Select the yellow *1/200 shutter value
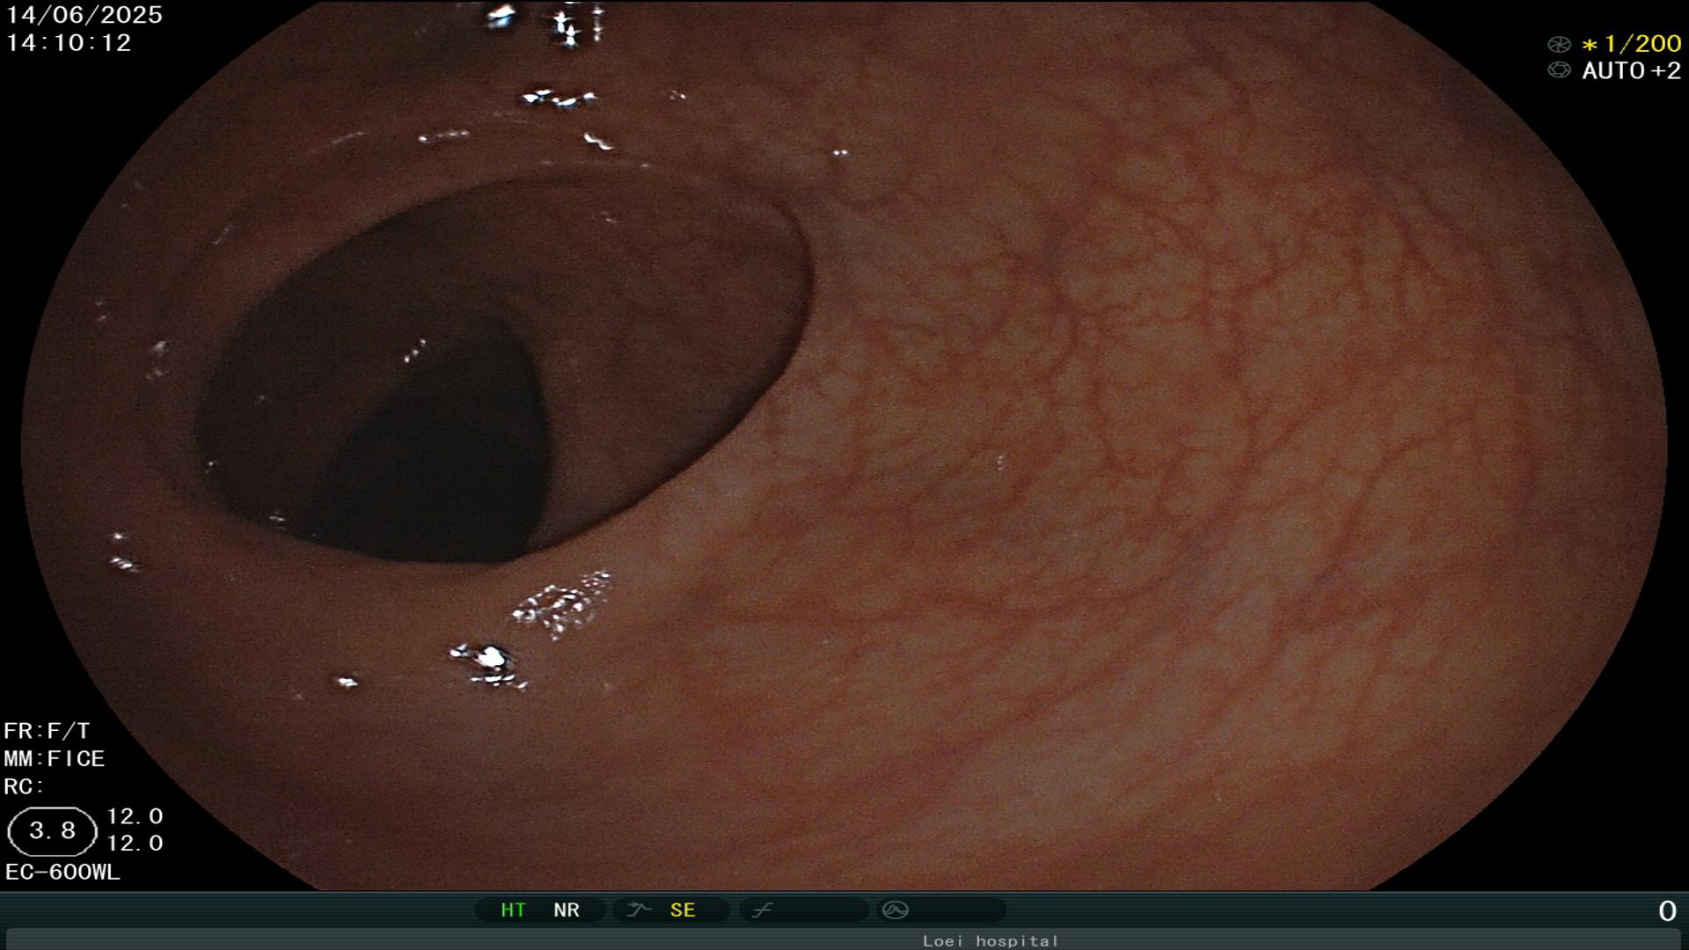This screenshot has height=950, width=1689. tap(1631, 43)
